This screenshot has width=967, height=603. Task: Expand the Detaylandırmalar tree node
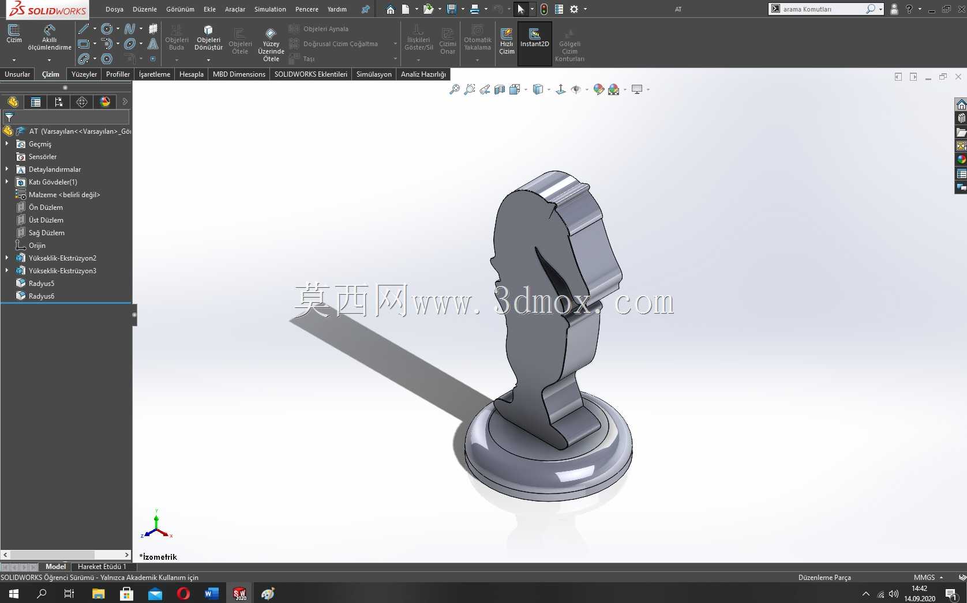[x=7, y=169]
